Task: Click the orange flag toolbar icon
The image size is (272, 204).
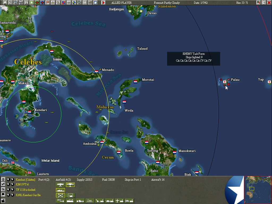Action: [48, 3]
